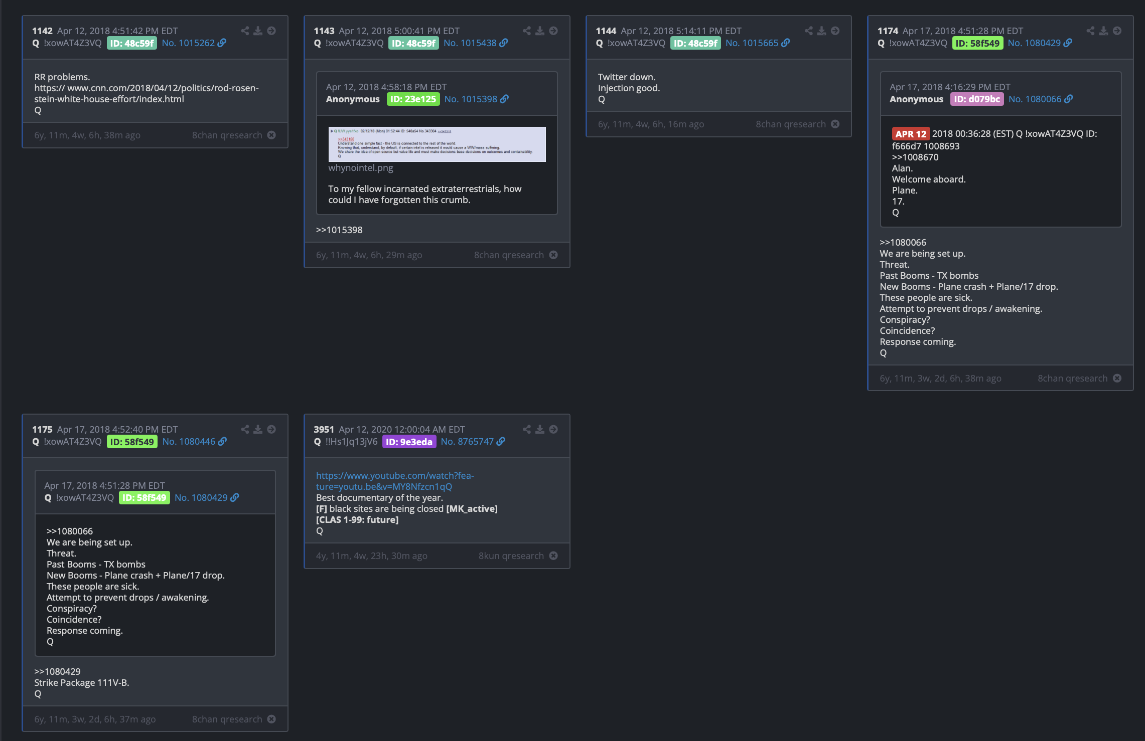Click x icon next to 8chan qresearch on post 1144

pos(835,124)
